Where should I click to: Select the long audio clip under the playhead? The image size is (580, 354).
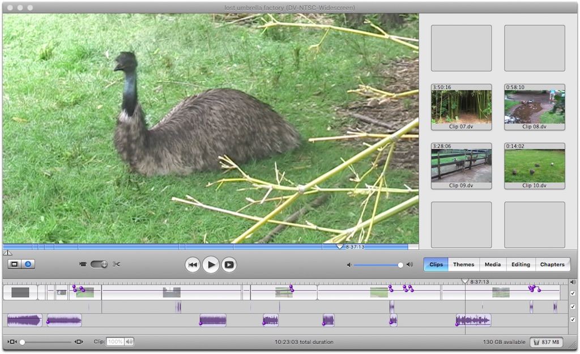(474, 321)
